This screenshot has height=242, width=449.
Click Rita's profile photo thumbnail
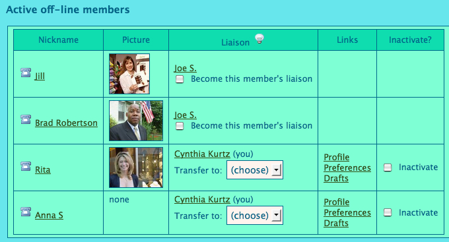pos(136,167)
